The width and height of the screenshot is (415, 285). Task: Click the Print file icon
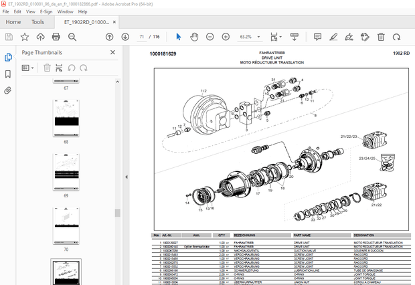tap(57, 36)
